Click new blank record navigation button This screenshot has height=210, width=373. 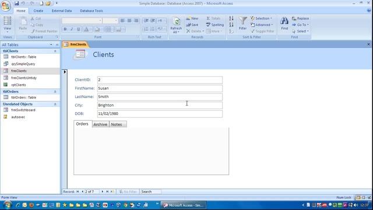coord(112,192)
